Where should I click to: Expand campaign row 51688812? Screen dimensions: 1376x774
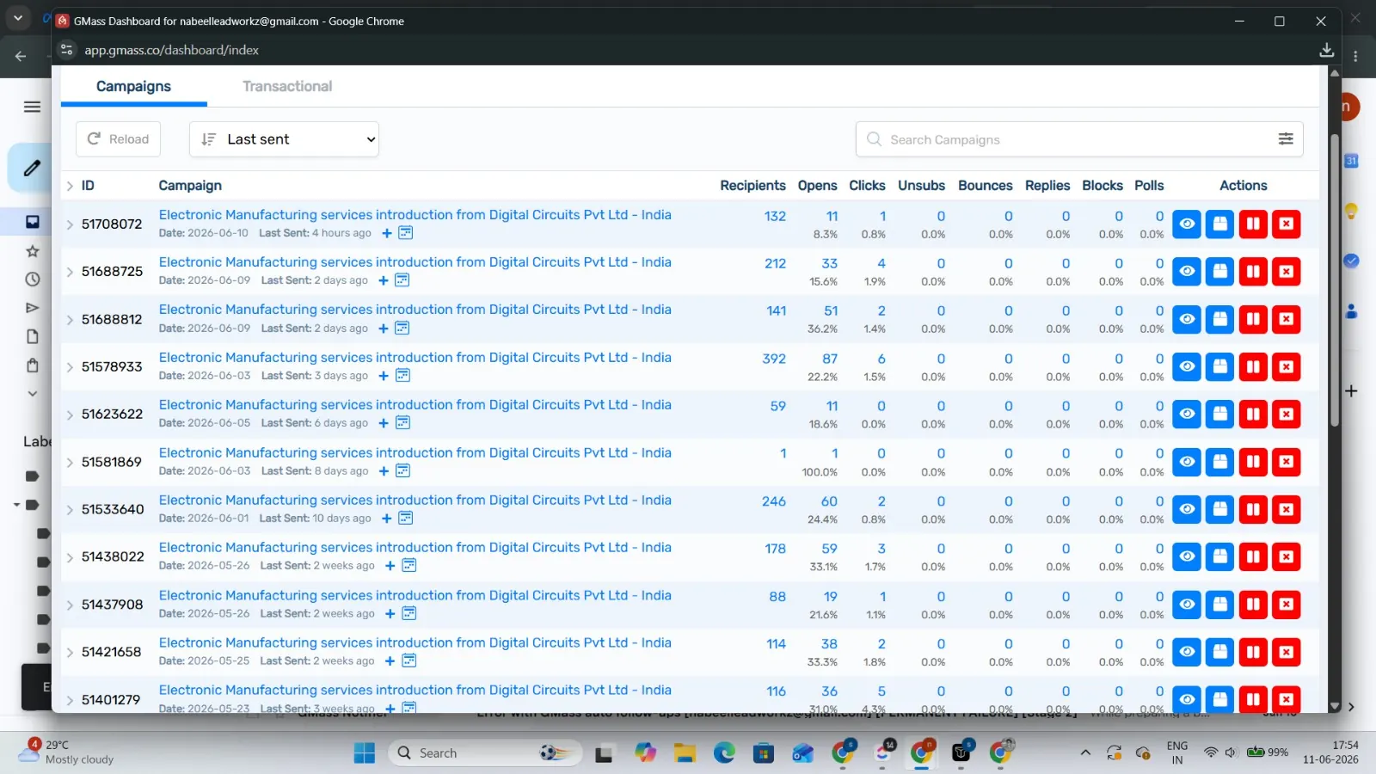pos(70,320)
